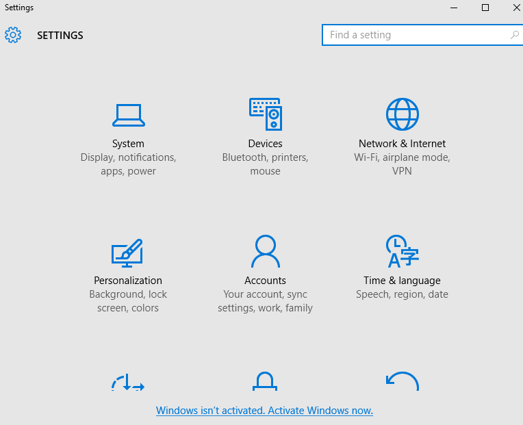523x425 pixels.
Task: Select the Devices category label
Action: click(265, 144)
